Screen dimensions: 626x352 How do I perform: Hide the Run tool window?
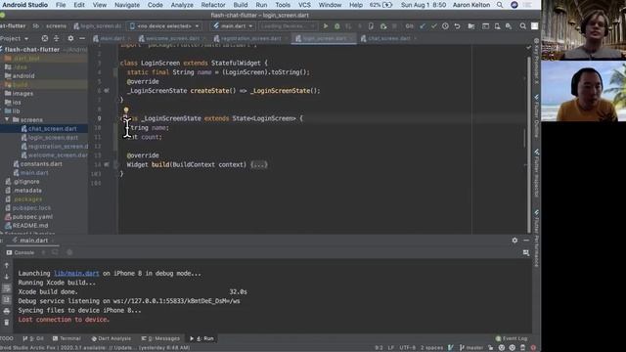click(526, 240)
